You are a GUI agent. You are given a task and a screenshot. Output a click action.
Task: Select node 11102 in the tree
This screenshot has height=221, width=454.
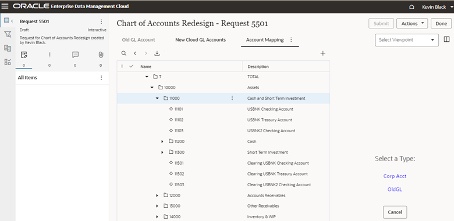(179, 119)
